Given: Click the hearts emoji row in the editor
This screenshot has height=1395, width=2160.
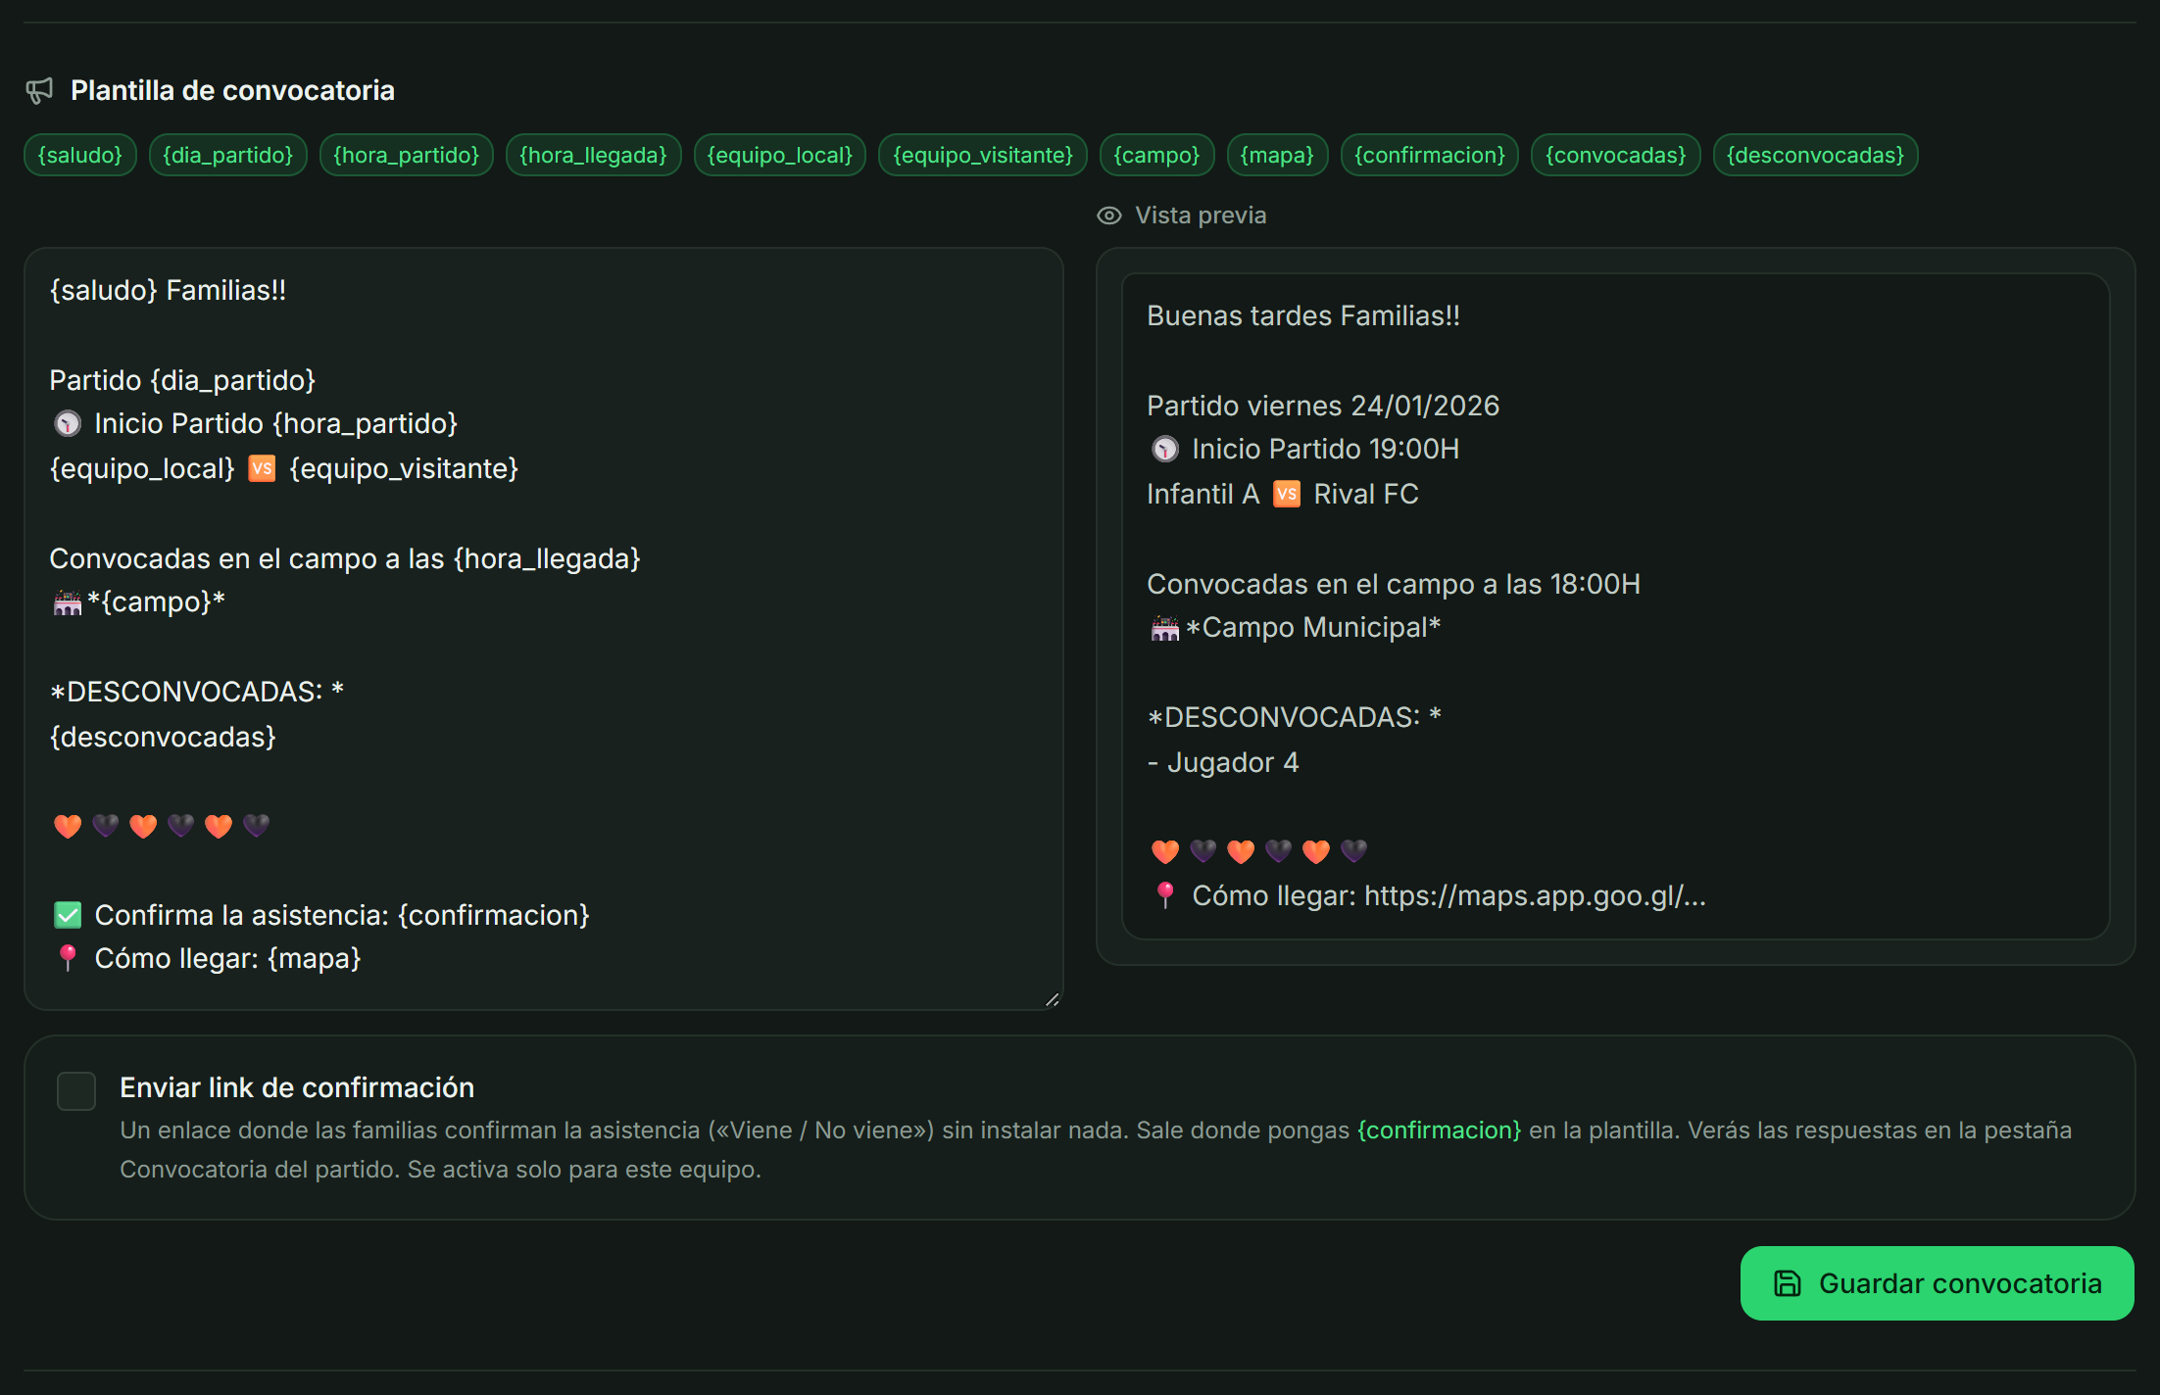Looking at the screenshot, I should [162, 826].
